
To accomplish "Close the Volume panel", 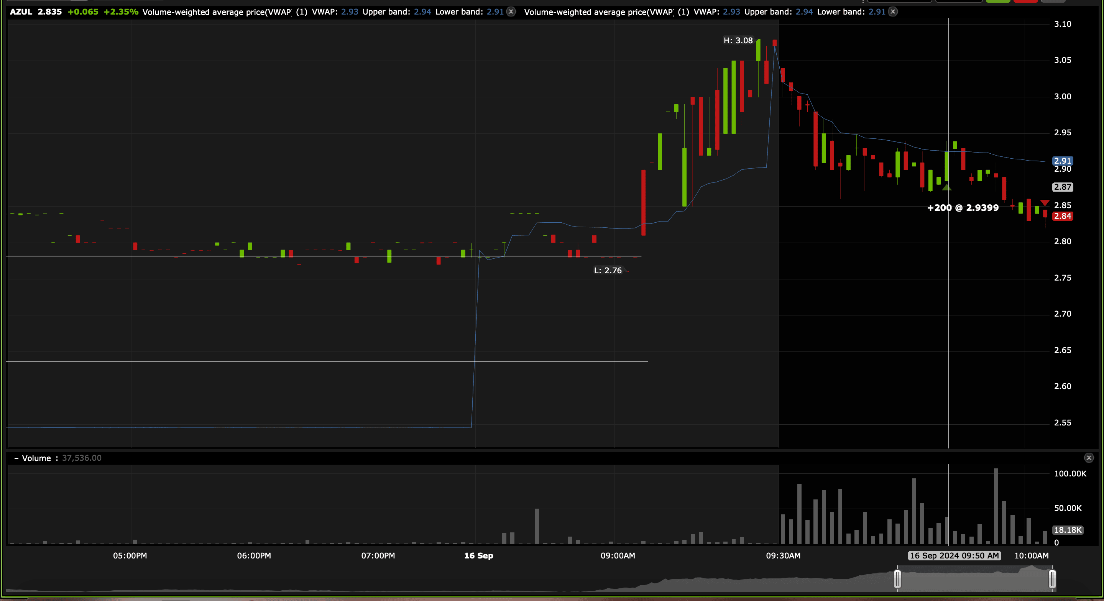I will pos(1089,458).
